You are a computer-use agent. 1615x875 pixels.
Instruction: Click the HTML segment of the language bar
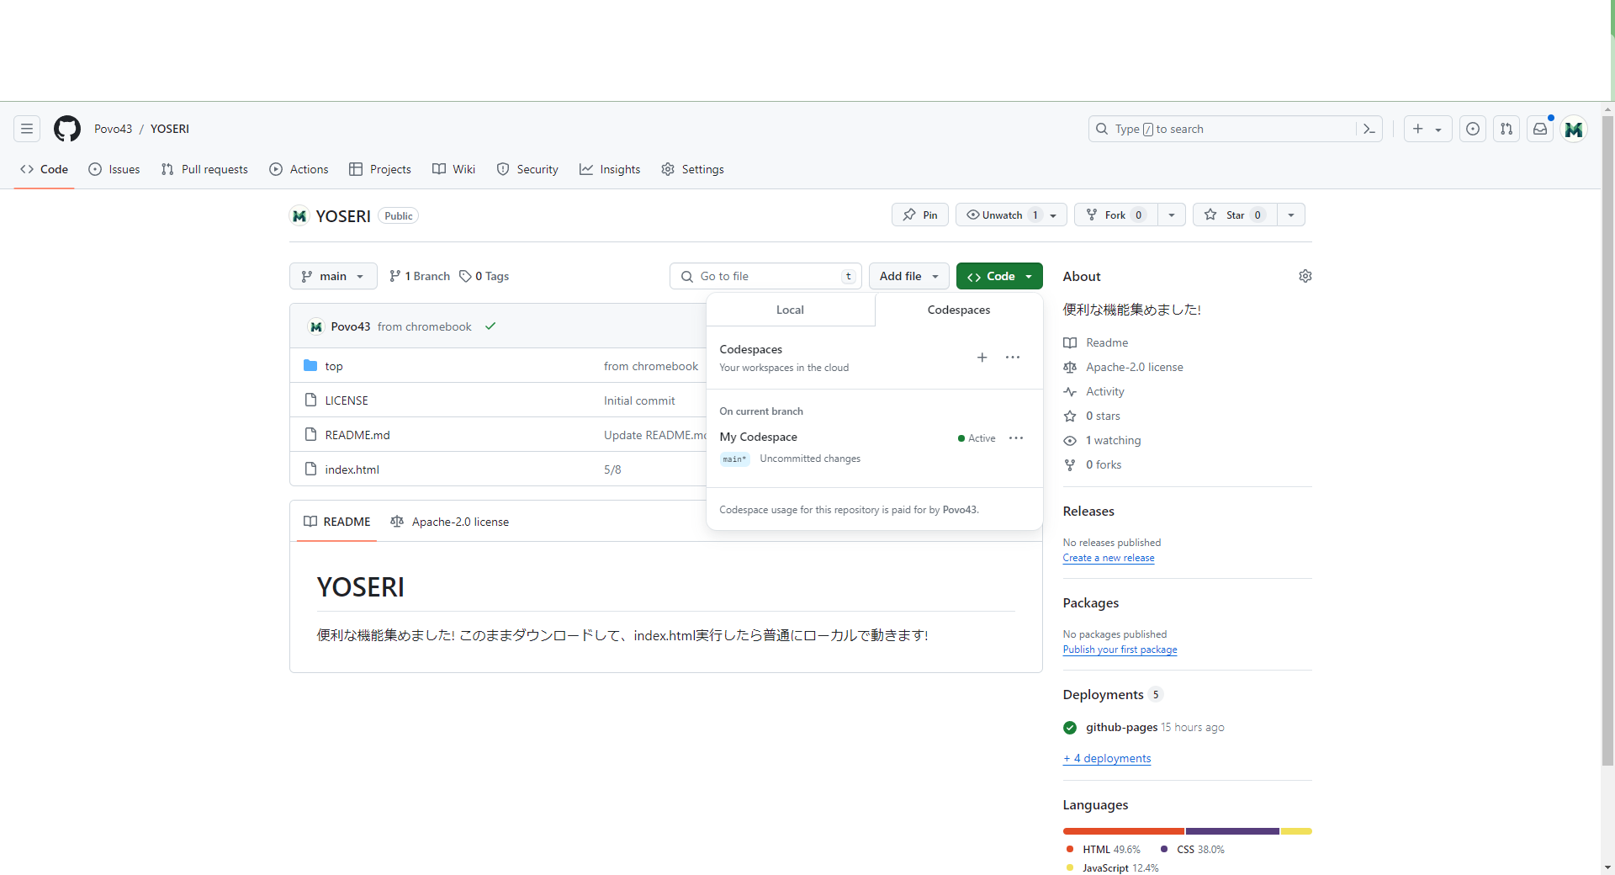(1122, 831)
